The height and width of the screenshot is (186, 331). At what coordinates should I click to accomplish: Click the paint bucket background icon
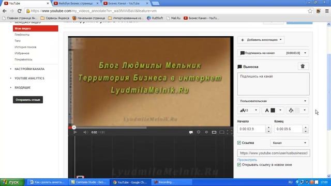[x=291, y=110]
